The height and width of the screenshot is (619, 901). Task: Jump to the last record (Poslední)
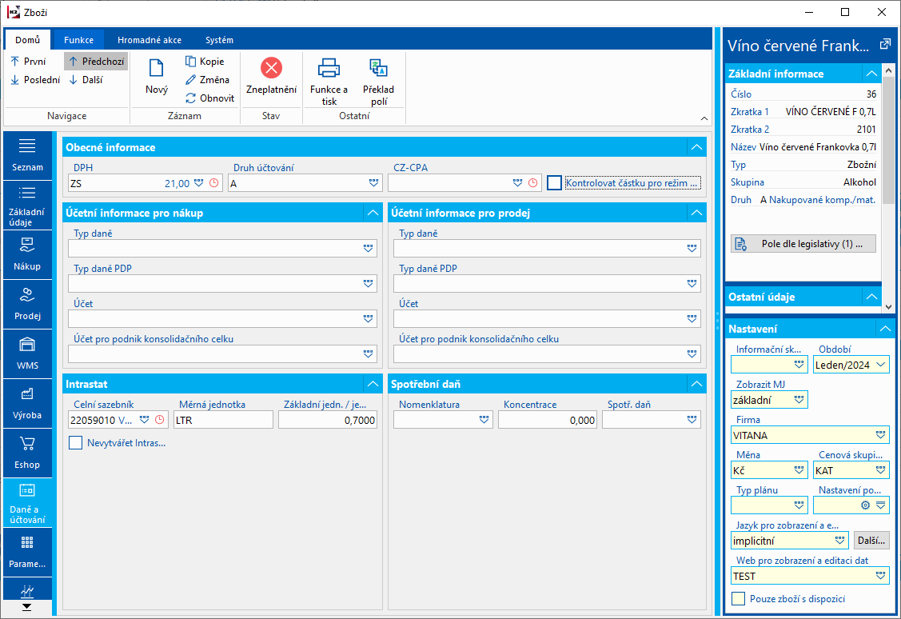(x=35, y=80)
